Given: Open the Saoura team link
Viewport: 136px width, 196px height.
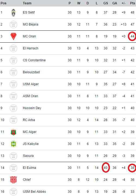Looking at the screenshot, I should (28, 156).
